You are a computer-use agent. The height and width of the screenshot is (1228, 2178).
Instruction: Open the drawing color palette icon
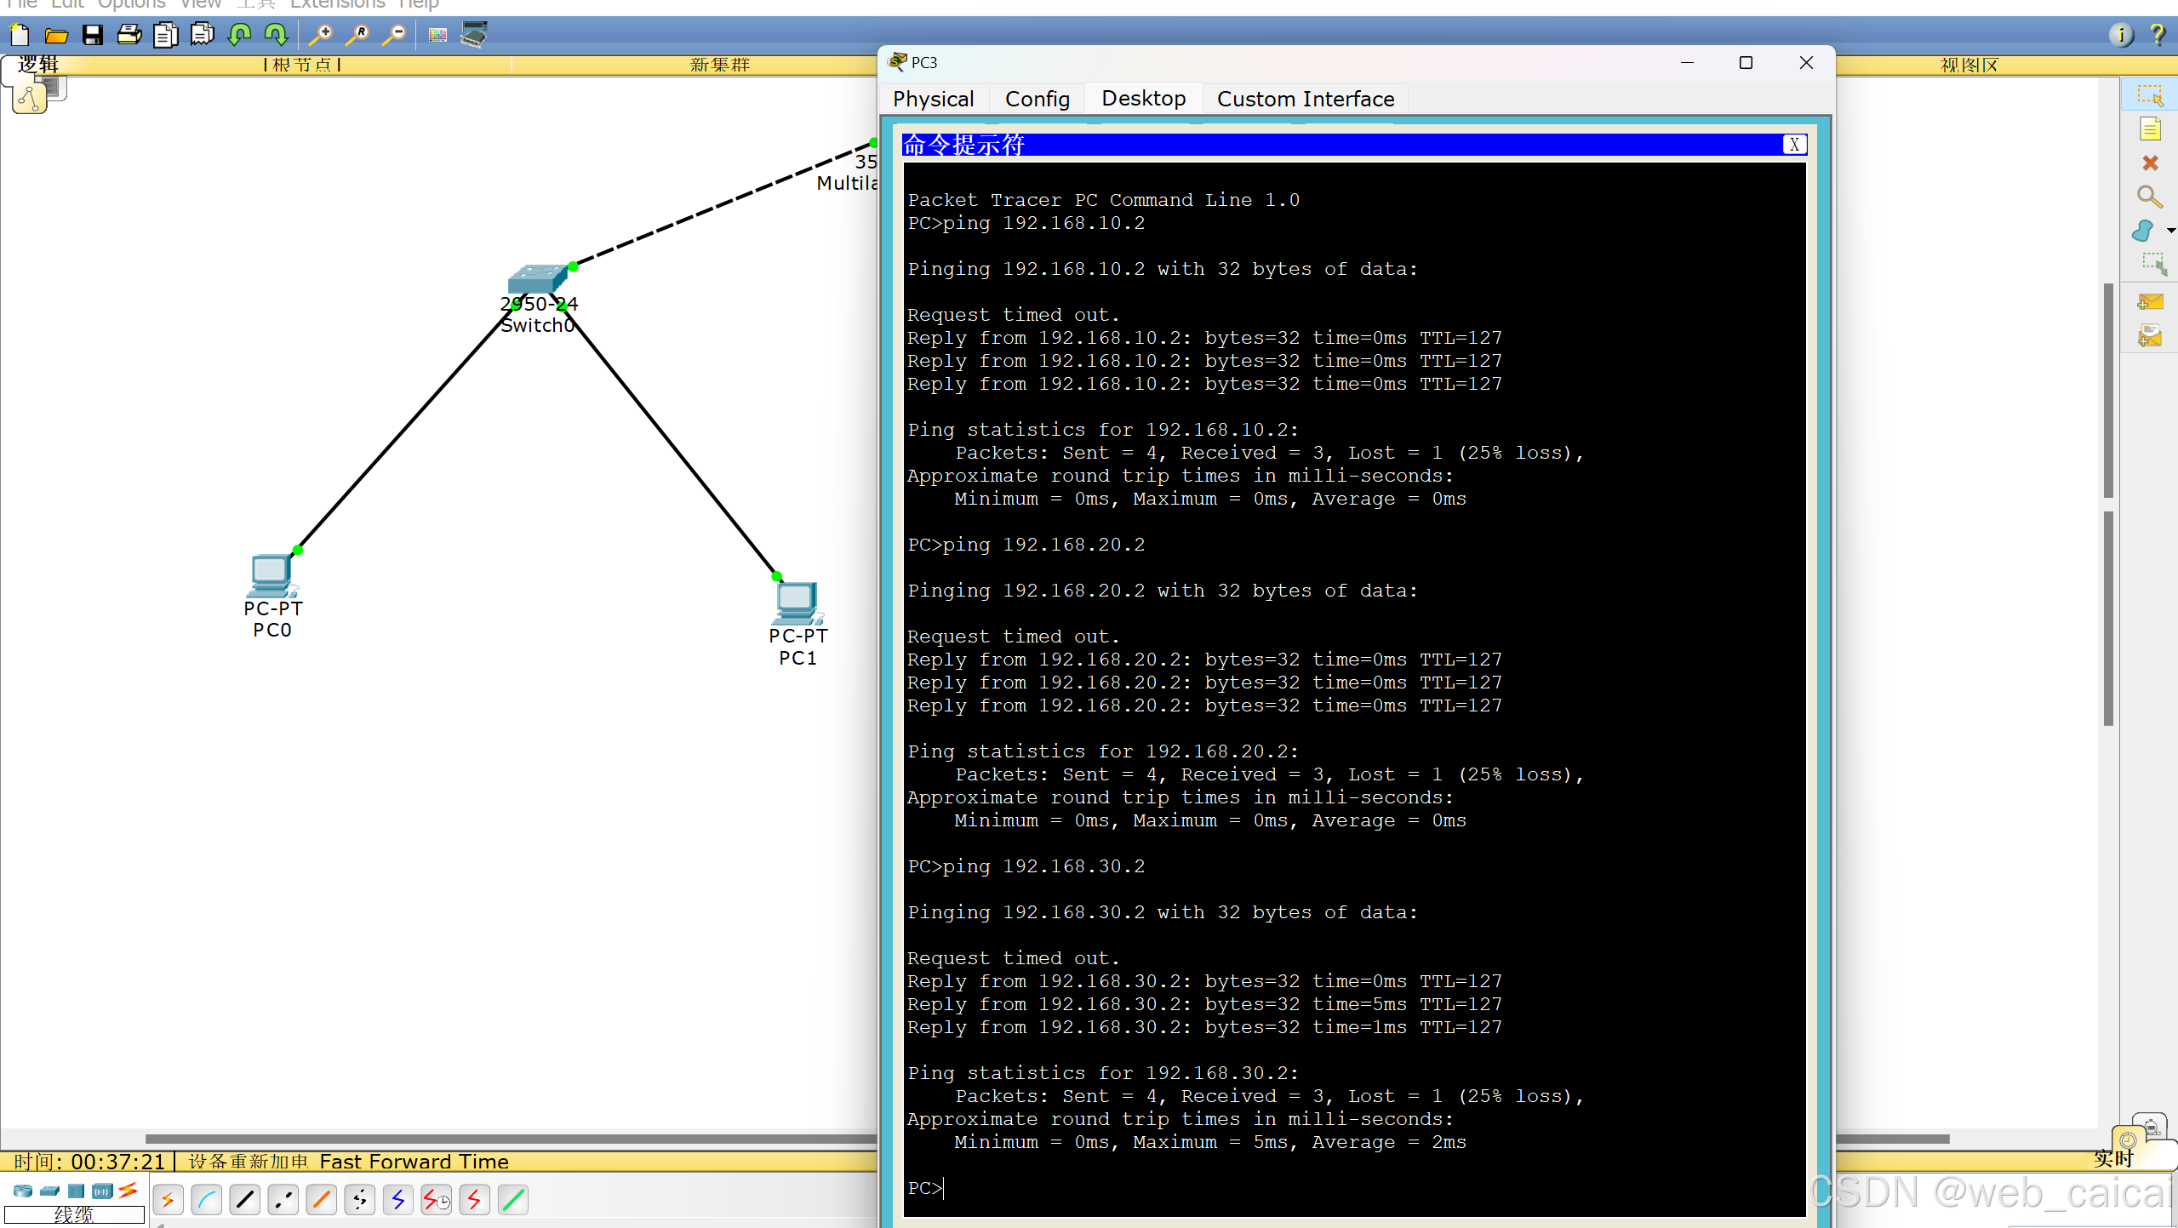(x=437, y=35)
